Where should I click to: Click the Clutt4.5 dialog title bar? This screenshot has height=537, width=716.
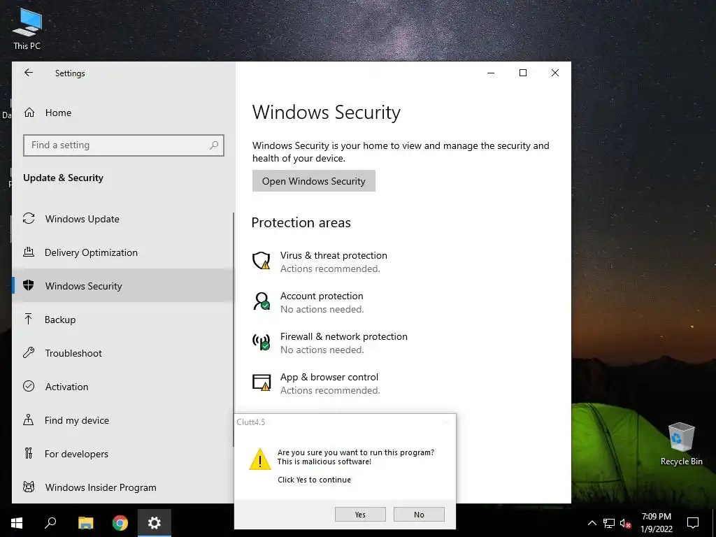(345, 422)
